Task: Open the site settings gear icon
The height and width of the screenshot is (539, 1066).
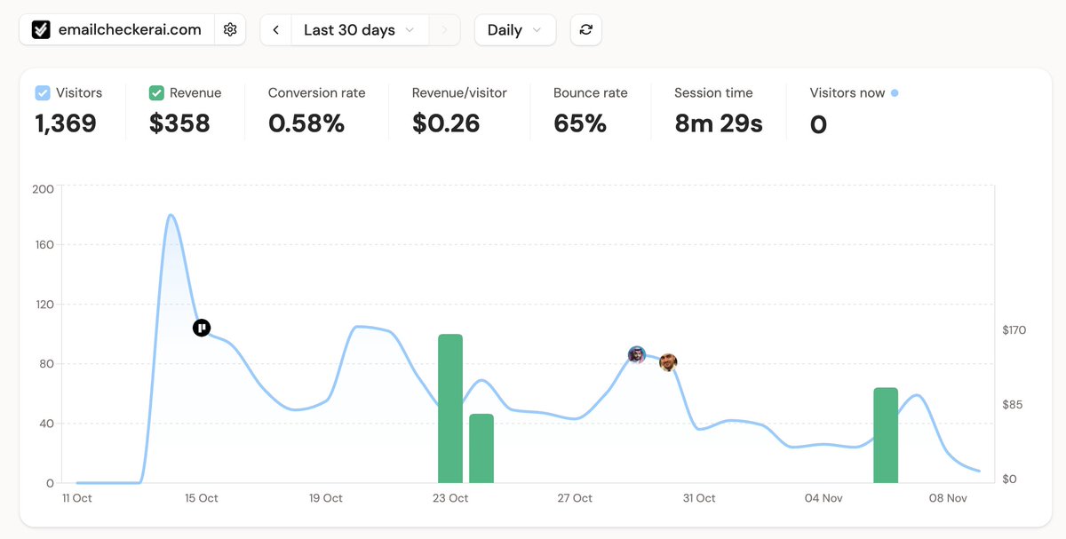Action: point(230,29)
